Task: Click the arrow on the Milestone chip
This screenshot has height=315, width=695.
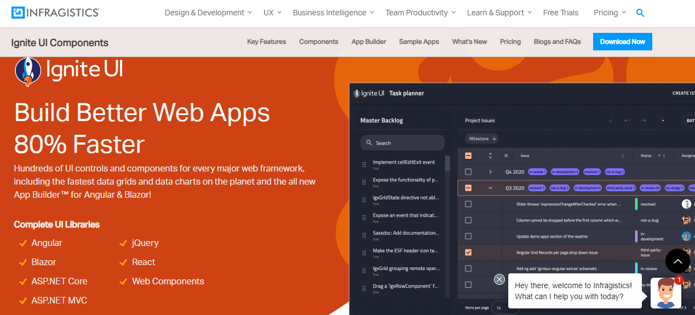Action: click(494, 139)
